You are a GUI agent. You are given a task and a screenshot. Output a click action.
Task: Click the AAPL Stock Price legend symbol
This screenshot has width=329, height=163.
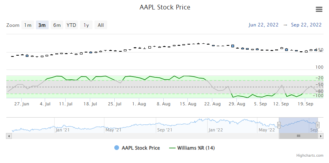(x=116, y=148)
